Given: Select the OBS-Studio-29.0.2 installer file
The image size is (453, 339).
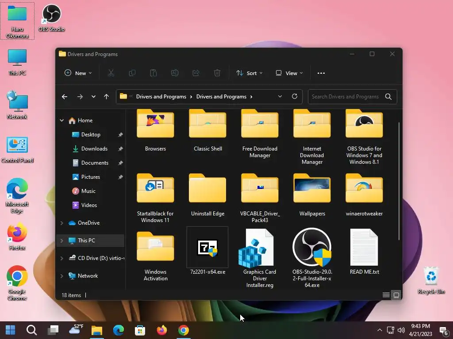Looking at the screenshot, I should click(312, 258).
